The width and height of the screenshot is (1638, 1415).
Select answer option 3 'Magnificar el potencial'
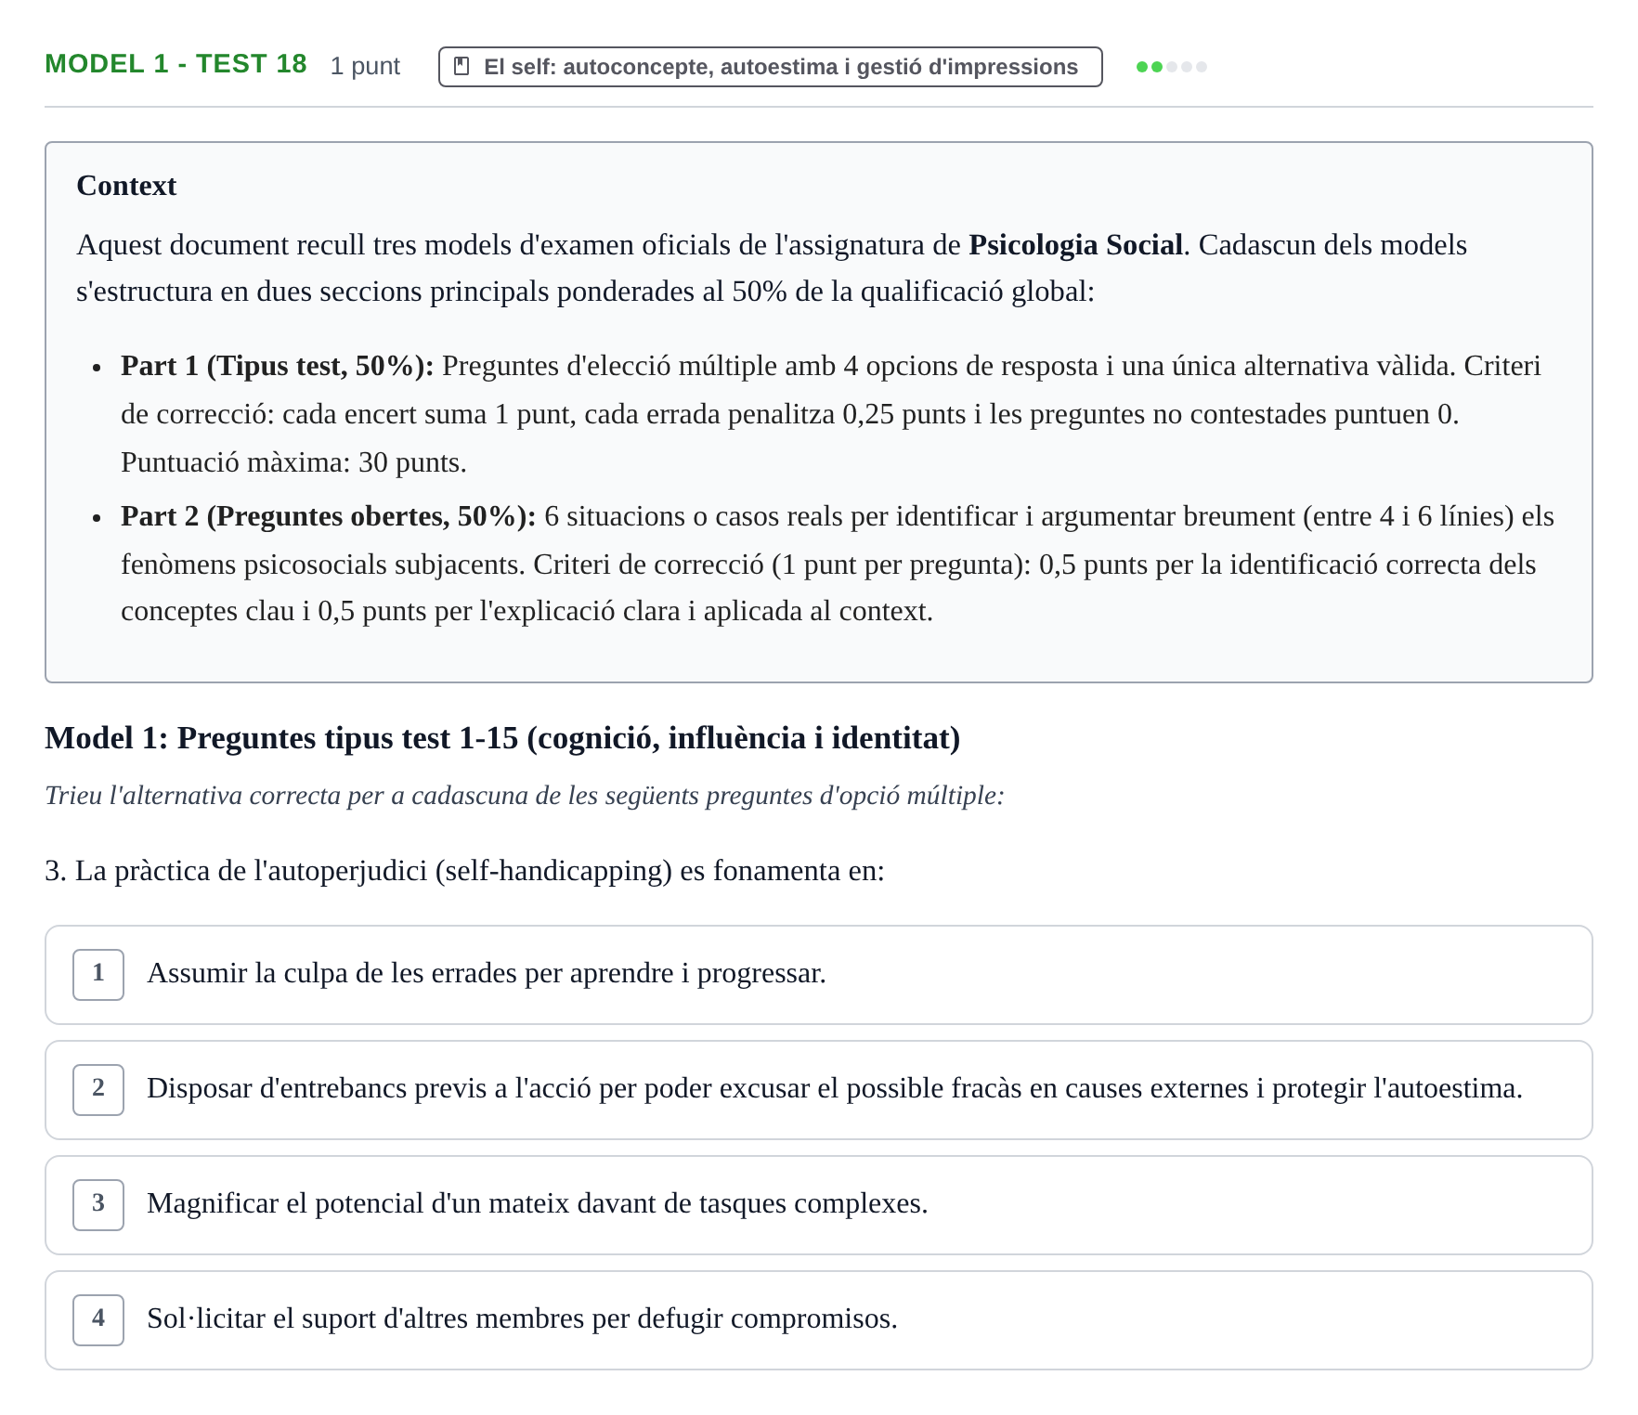click(x=818, y=1205)
